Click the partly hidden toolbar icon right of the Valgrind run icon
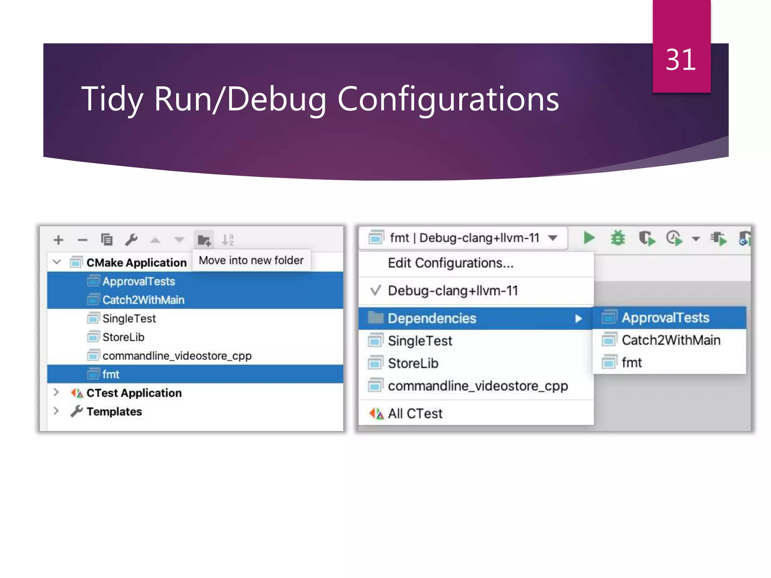Viewport: 771px width, 578px height. coord(744,239)
